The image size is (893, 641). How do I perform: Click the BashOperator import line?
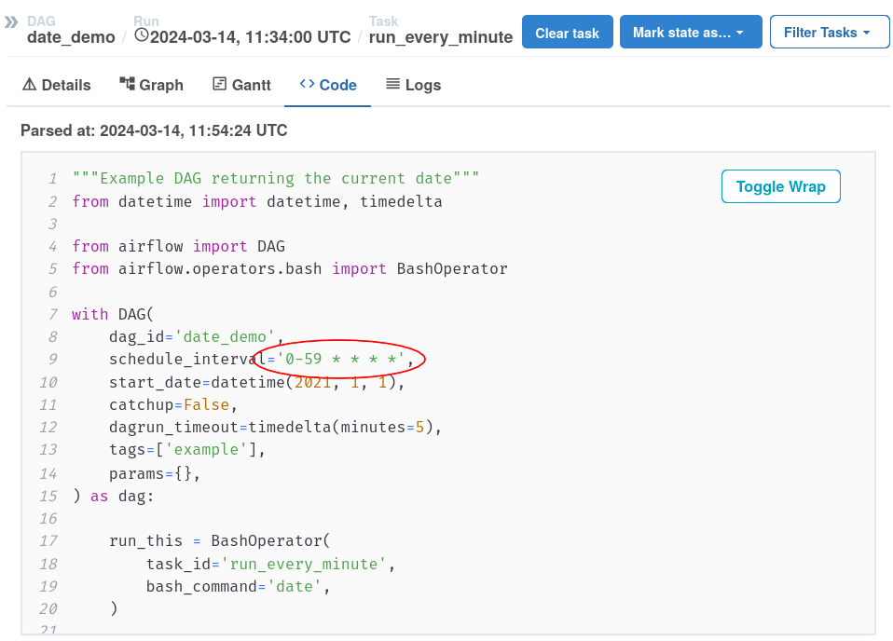pyautogui.click(x=289, y=269)
